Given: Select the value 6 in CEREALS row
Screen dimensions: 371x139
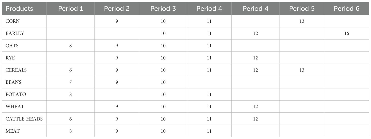Looking at the screenshot, I should coord(71,70).
